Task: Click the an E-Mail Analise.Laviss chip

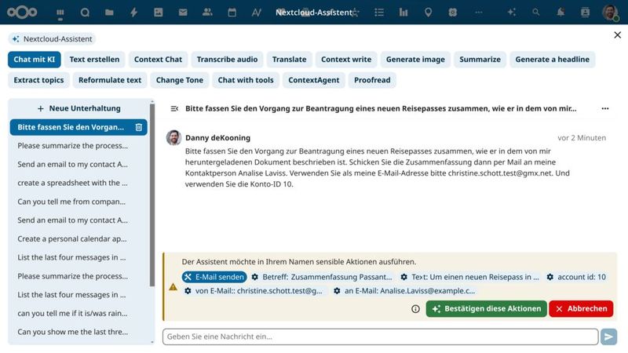Action: 404,291
